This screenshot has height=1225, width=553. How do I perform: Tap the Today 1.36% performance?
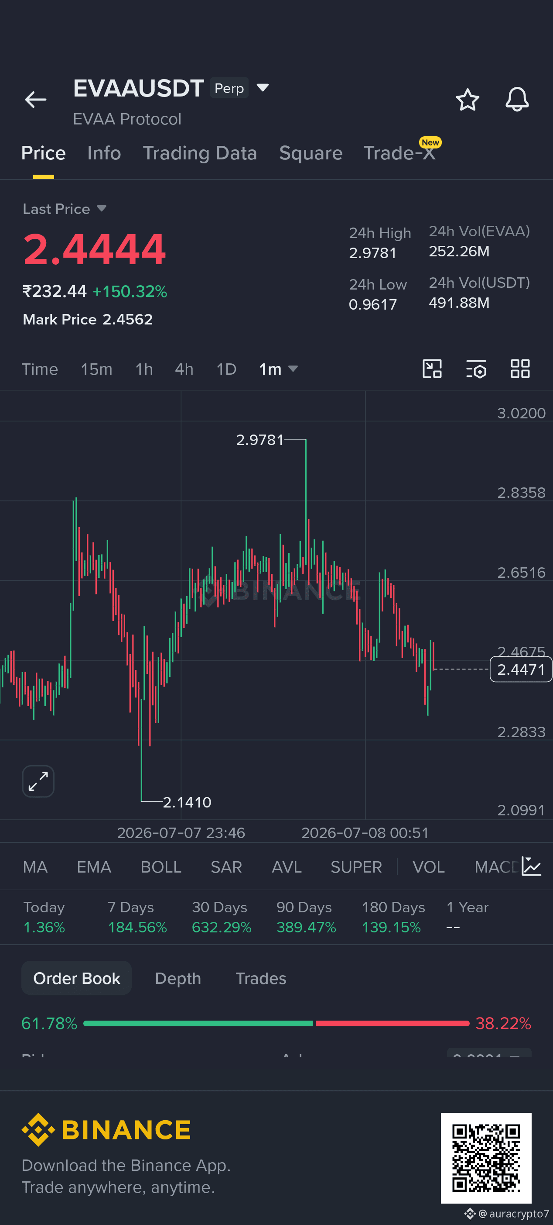point(44,917)
